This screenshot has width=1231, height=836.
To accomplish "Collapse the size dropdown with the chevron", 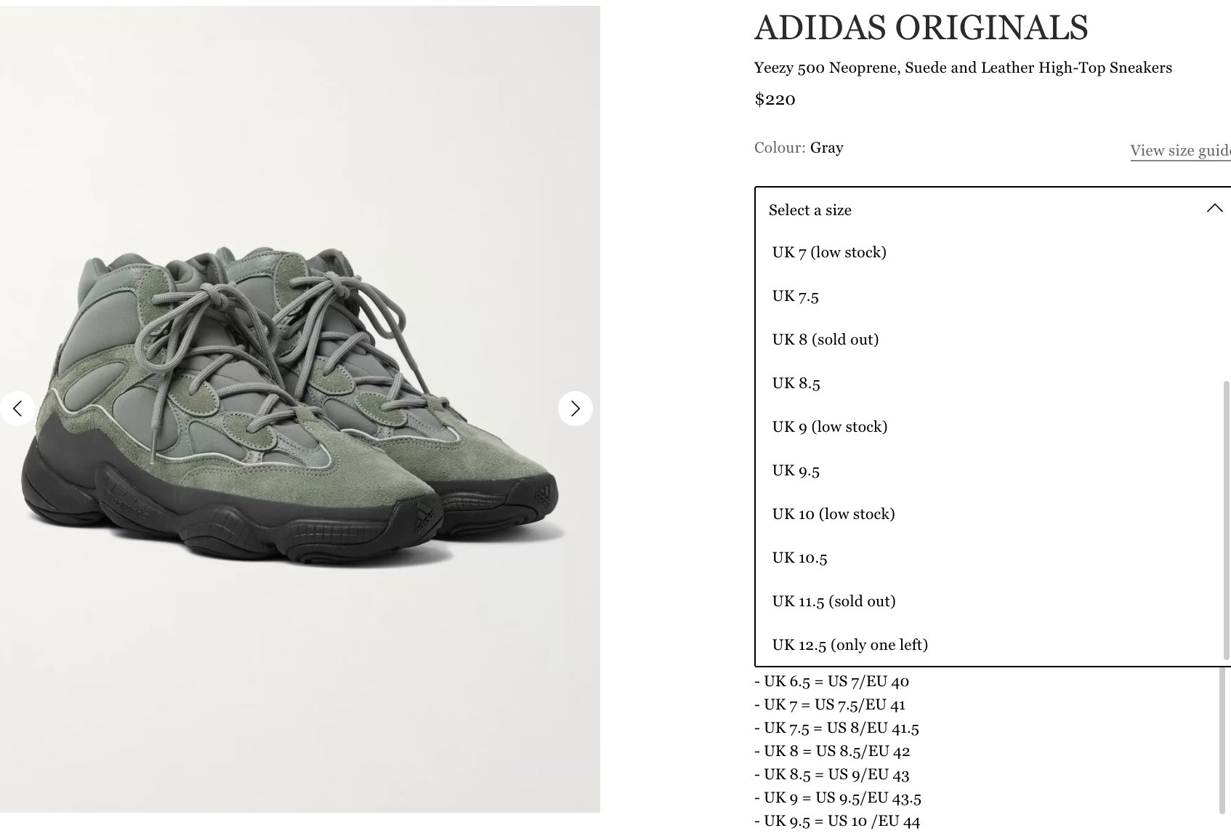I will (x=1214, y=209).
